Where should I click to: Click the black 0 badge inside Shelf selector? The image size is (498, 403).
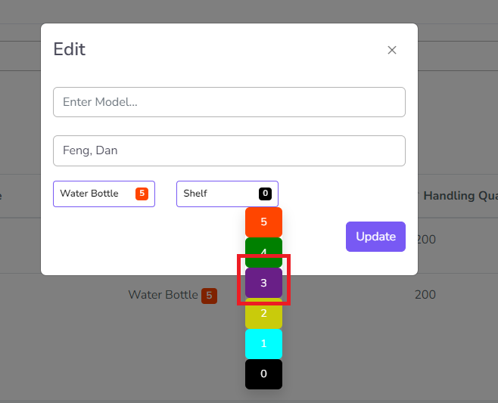pos(265,194)
